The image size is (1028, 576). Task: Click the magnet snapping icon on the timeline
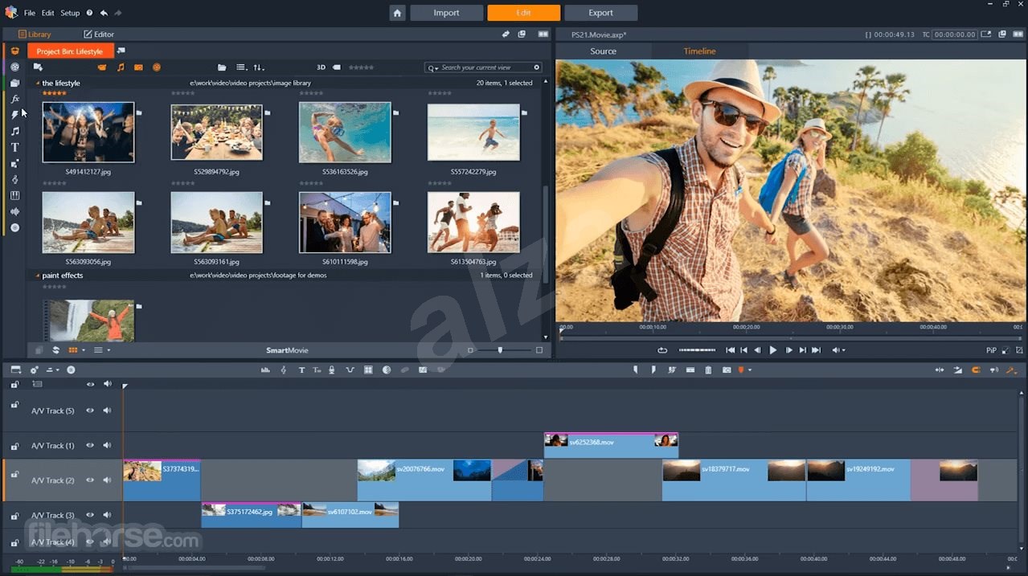point(977,370)
